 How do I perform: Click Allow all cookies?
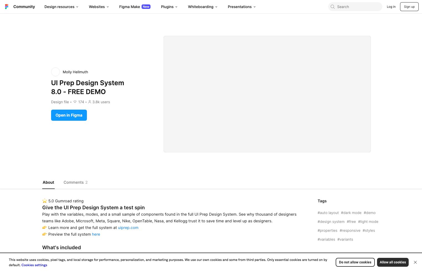pos(393,262)
